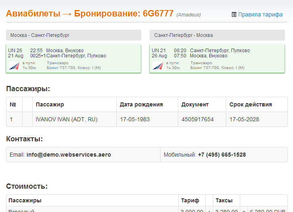Click the phone +7 (495) 665-1528

pos(222,155)
